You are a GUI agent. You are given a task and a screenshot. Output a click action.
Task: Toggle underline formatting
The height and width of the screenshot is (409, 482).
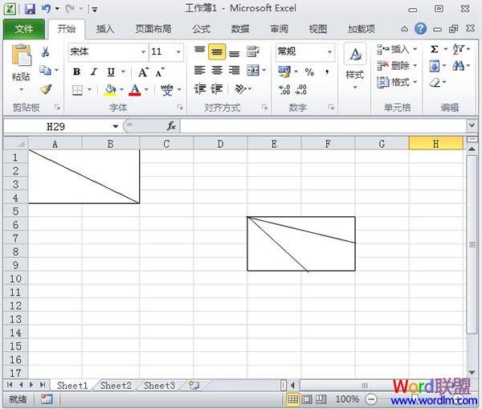(111, 72)
